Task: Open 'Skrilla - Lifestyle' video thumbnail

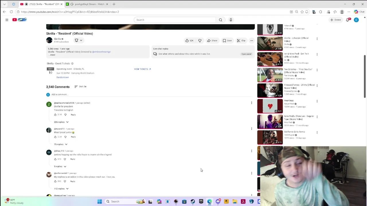Action: 270,43
